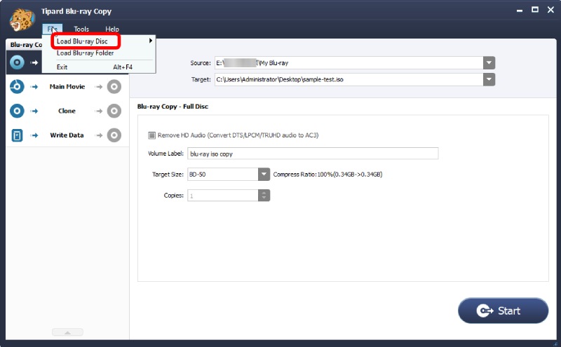The height and width of the screenshot is (347, 561).
Task: Click the Clone target disc icon
Action: 114,111
